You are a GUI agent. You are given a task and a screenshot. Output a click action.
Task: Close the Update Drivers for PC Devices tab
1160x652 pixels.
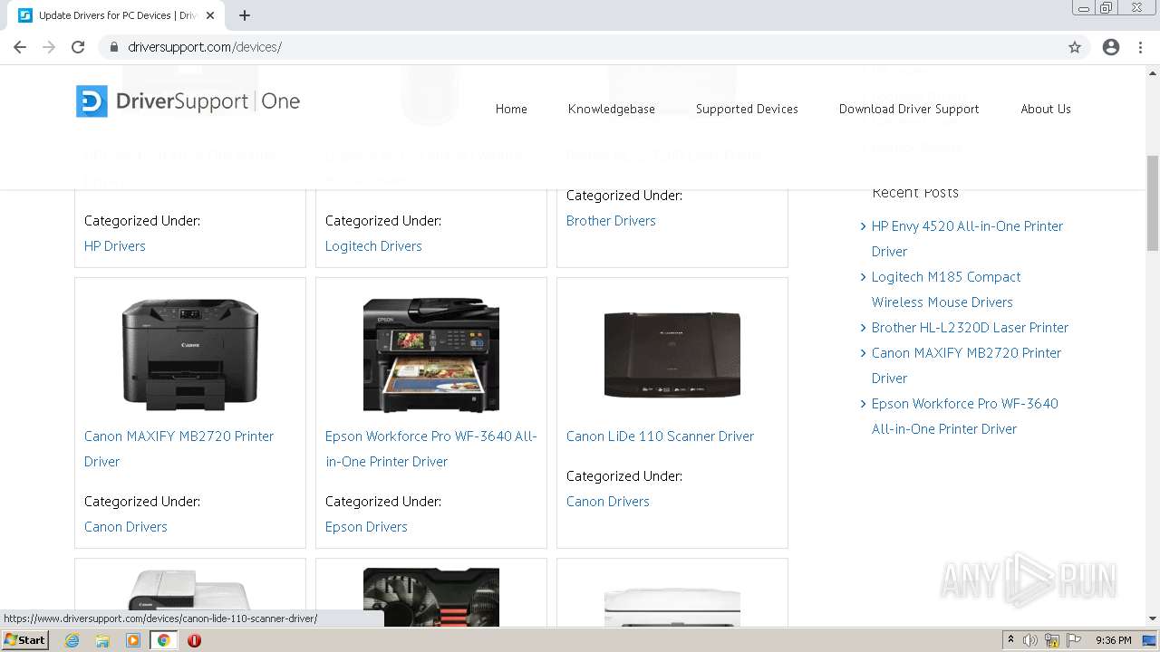pos(211,15)
